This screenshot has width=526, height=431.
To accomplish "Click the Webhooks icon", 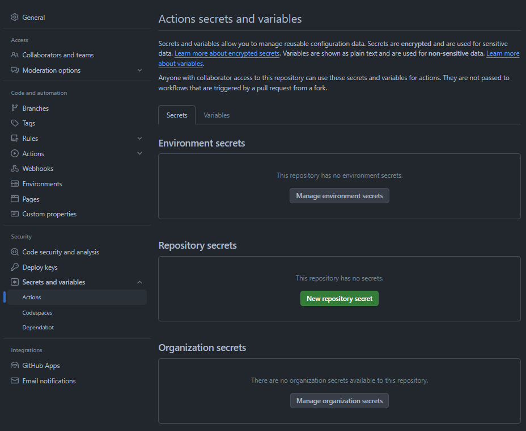I will pos(15,169).
